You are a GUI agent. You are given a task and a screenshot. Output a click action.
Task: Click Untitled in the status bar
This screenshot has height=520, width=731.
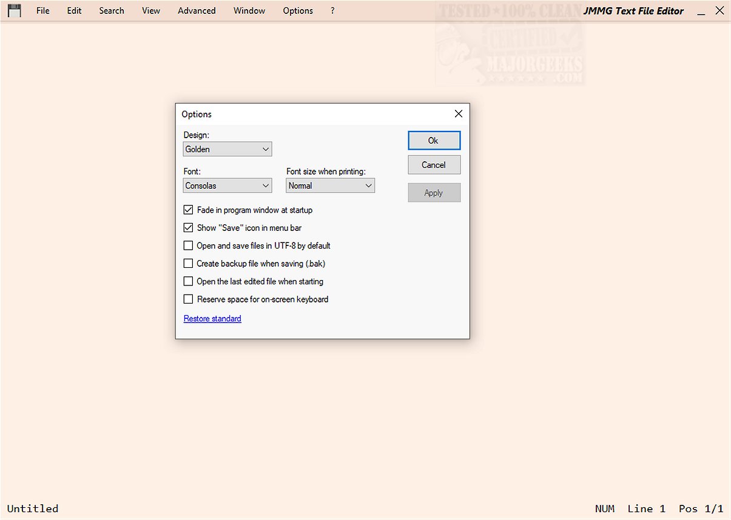point(32,508)
